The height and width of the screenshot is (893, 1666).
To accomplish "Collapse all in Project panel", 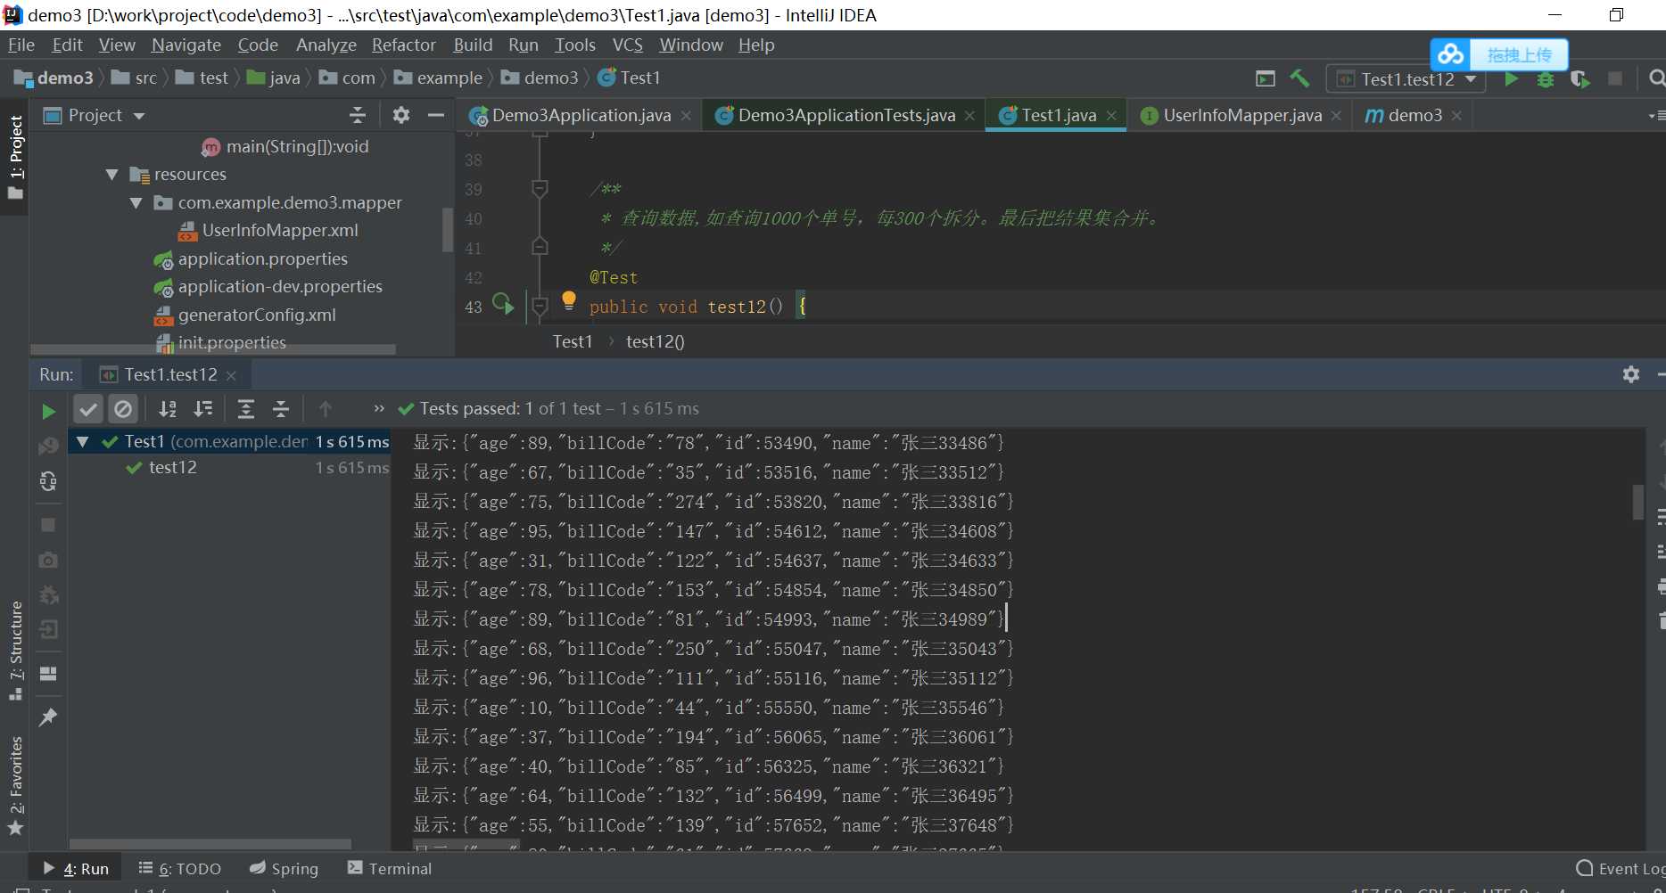I will point(357,114).
